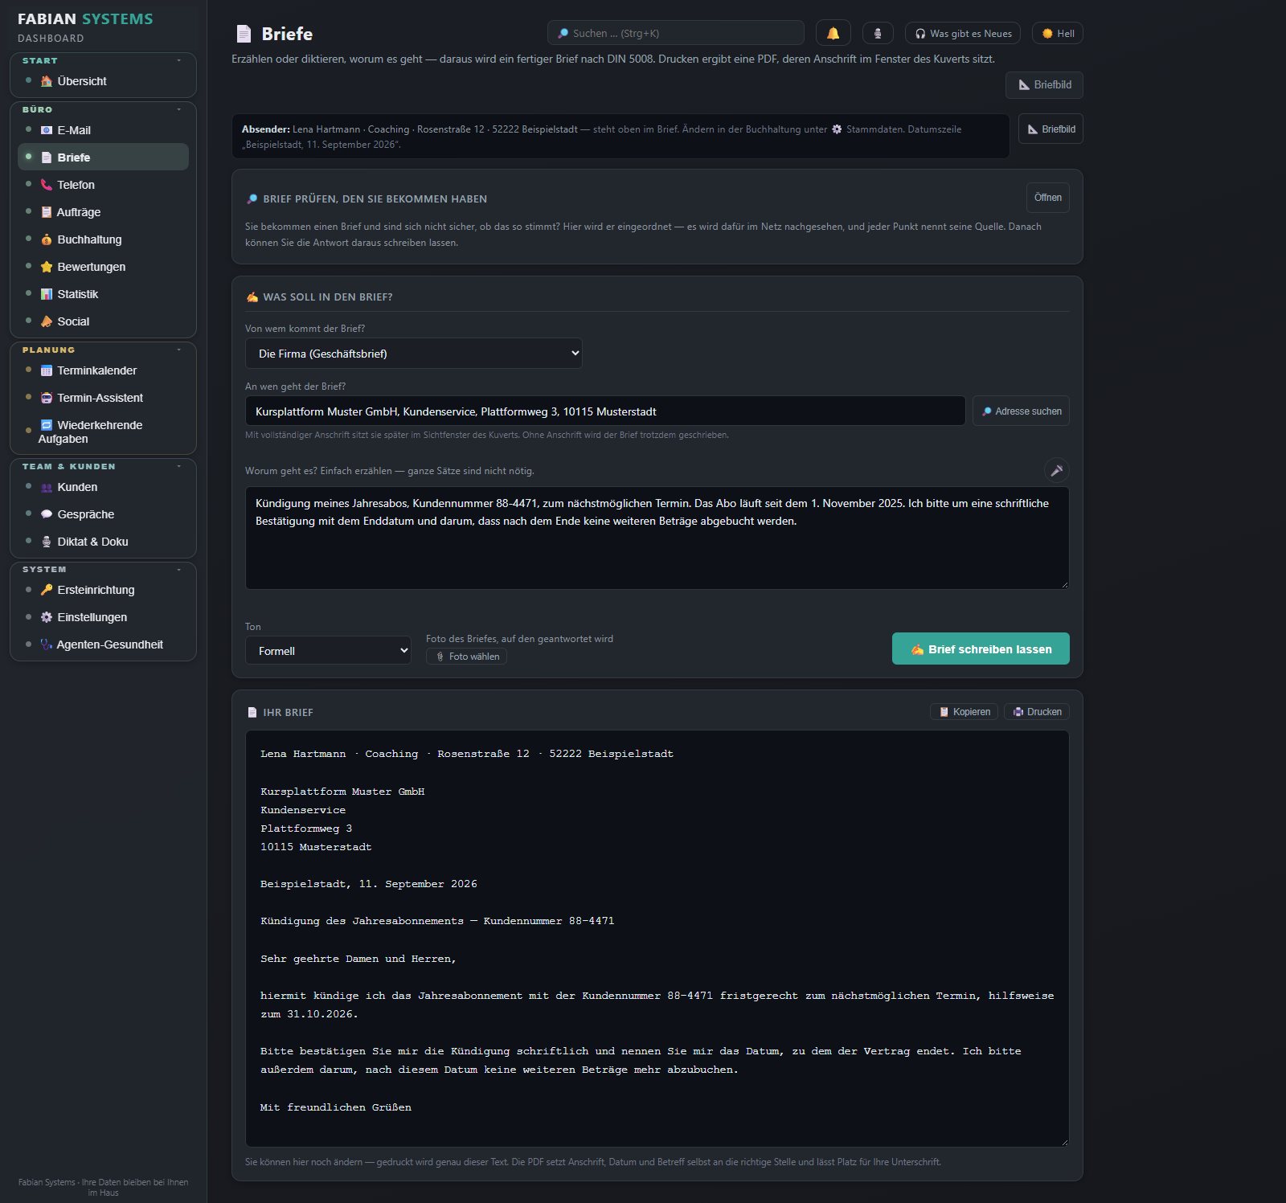The height and width of the screenshot is (1203, 1286).
Task: Collapse the BÜRO sidebar section
Action: point(178,109)
